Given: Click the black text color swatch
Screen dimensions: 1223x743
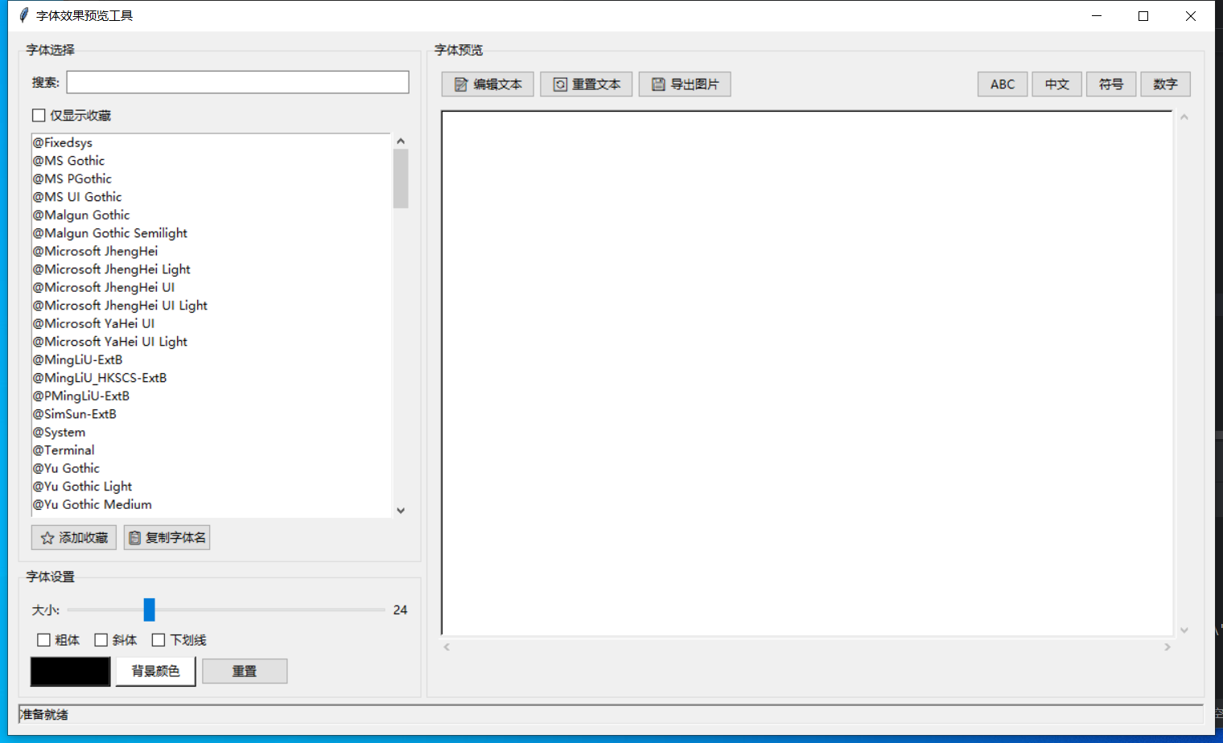Looking at the screenshot, I should [x=71, y=671].
